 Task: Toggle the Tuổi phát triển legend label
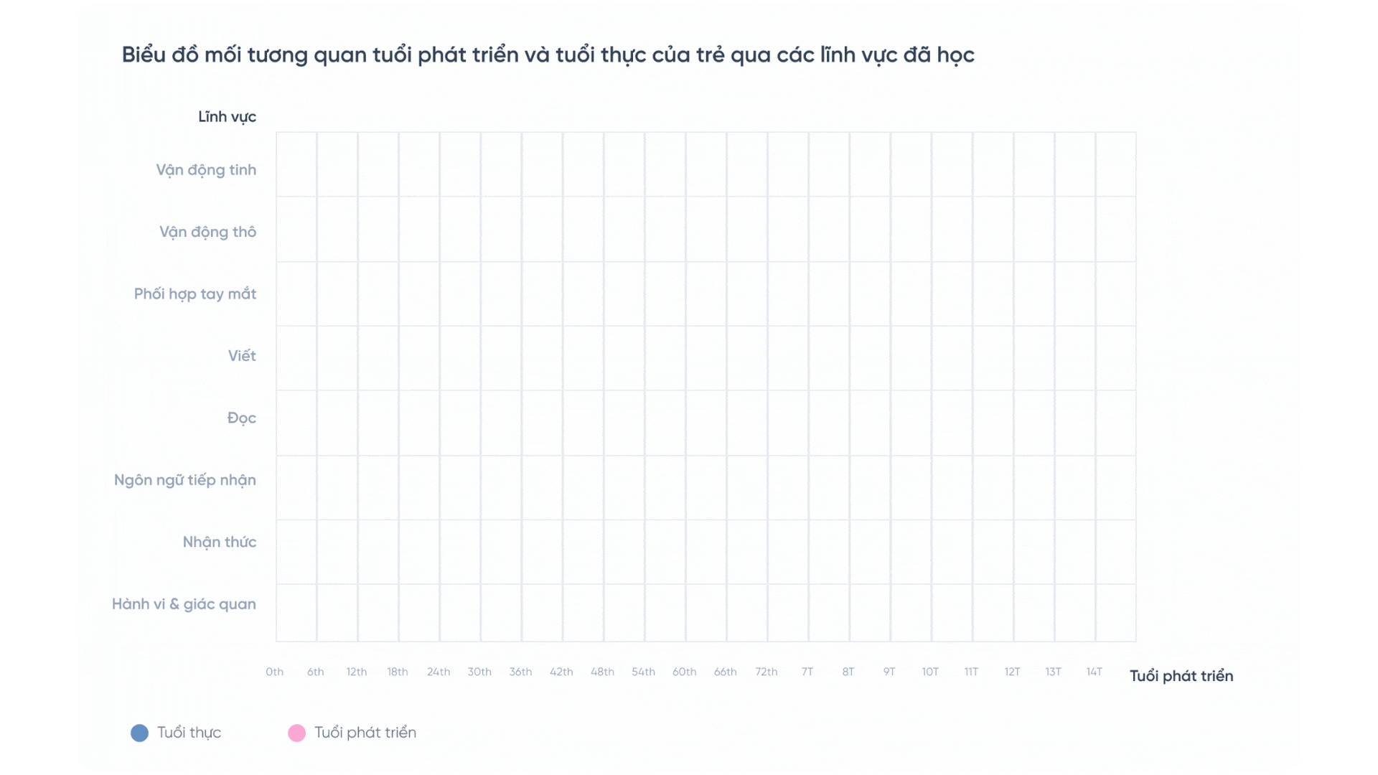click(365, 733)
